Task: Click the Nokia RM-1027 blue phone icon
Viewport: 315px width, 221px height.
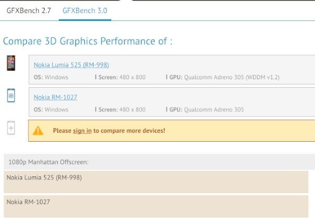Action: 11,95
